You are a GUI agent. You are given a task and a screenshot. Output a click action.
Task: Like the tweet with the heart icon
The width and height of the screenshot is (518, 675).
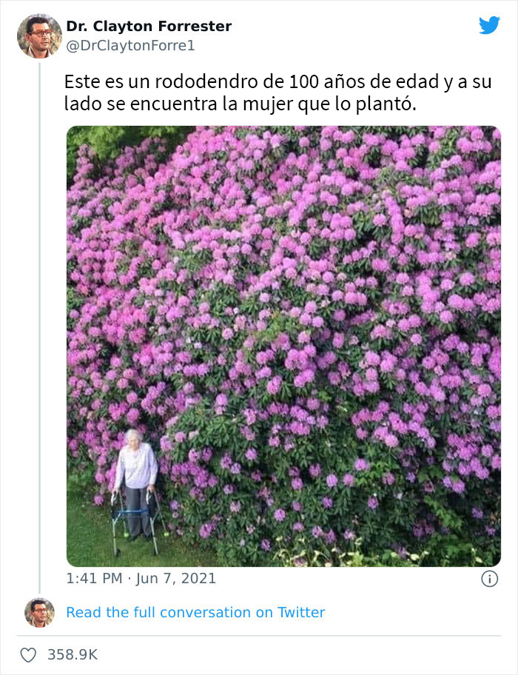click(x=28, y=655)
